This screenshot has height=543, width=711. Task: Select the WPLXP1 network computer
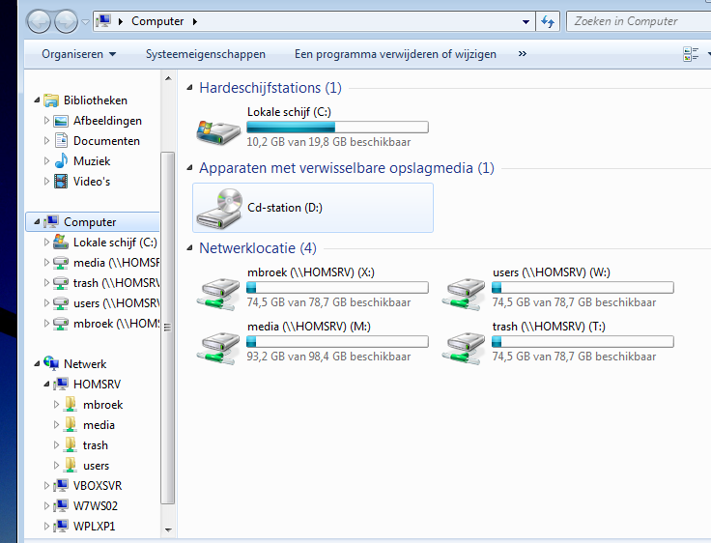pyautogui.click(x=95, y=527)
